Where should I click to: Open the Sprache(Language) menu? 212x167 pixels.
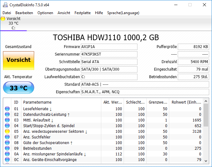pos(123,13)
